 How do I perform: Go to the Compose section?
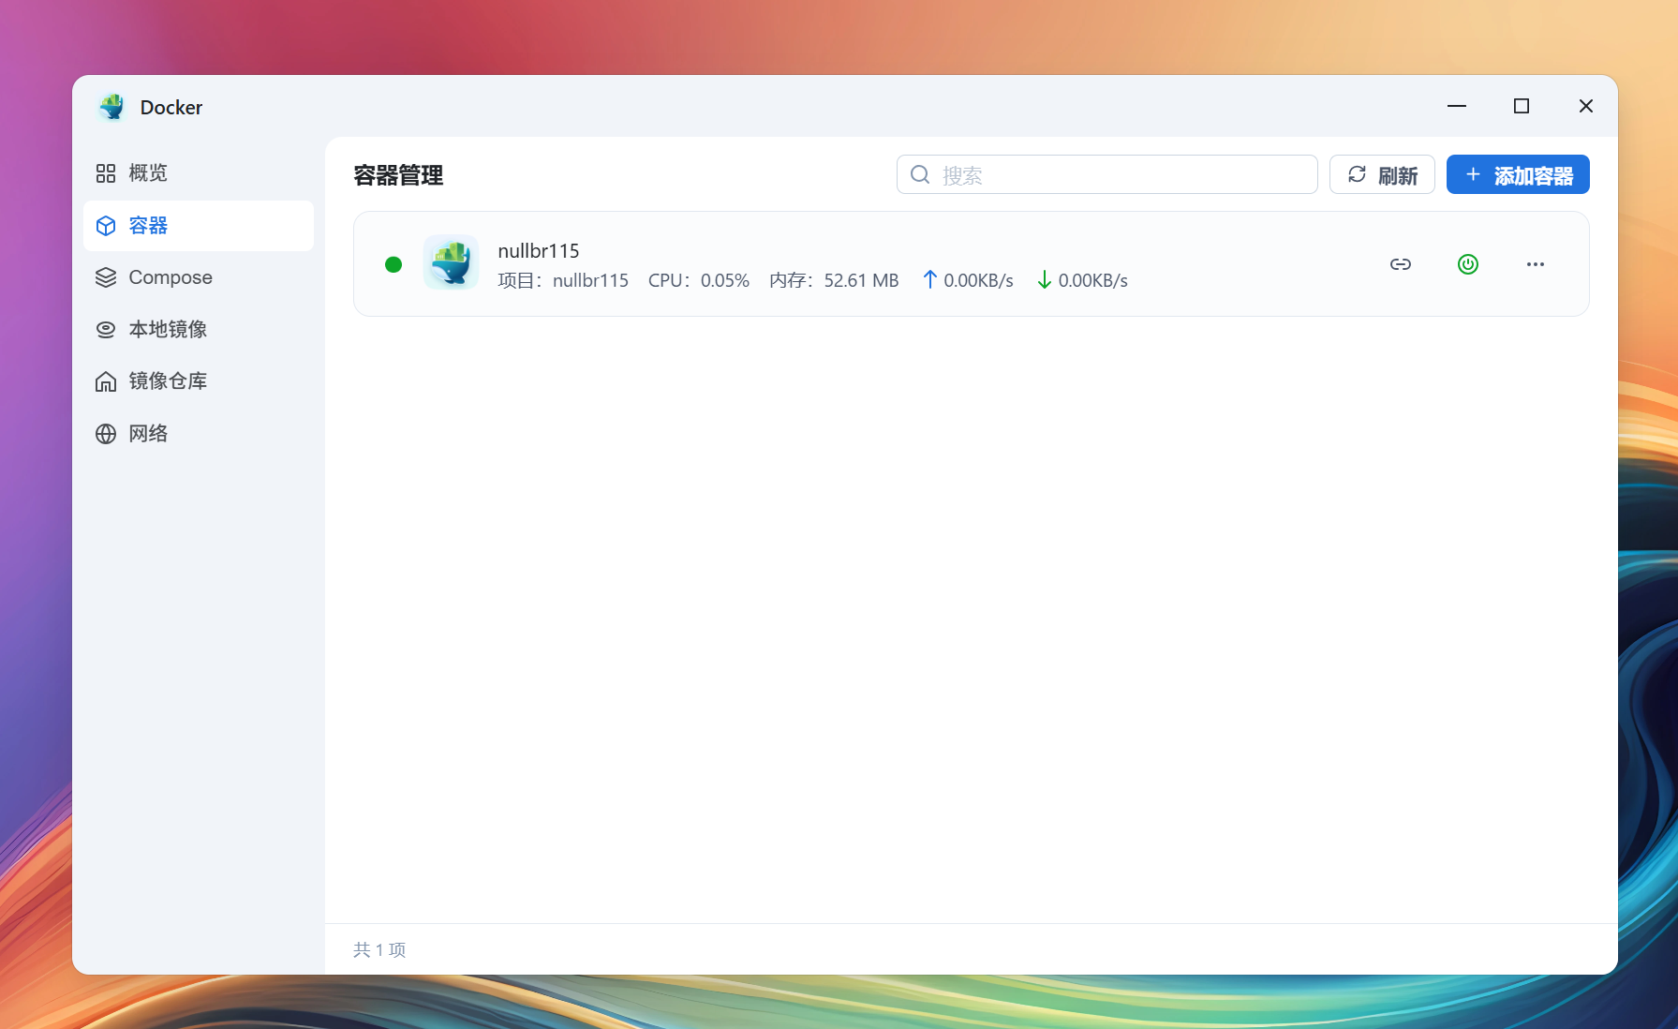170,277
